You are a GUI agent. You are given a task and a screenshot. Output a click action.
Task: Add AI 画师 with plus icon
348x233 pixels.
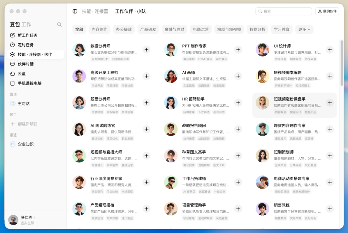(238, 76)
